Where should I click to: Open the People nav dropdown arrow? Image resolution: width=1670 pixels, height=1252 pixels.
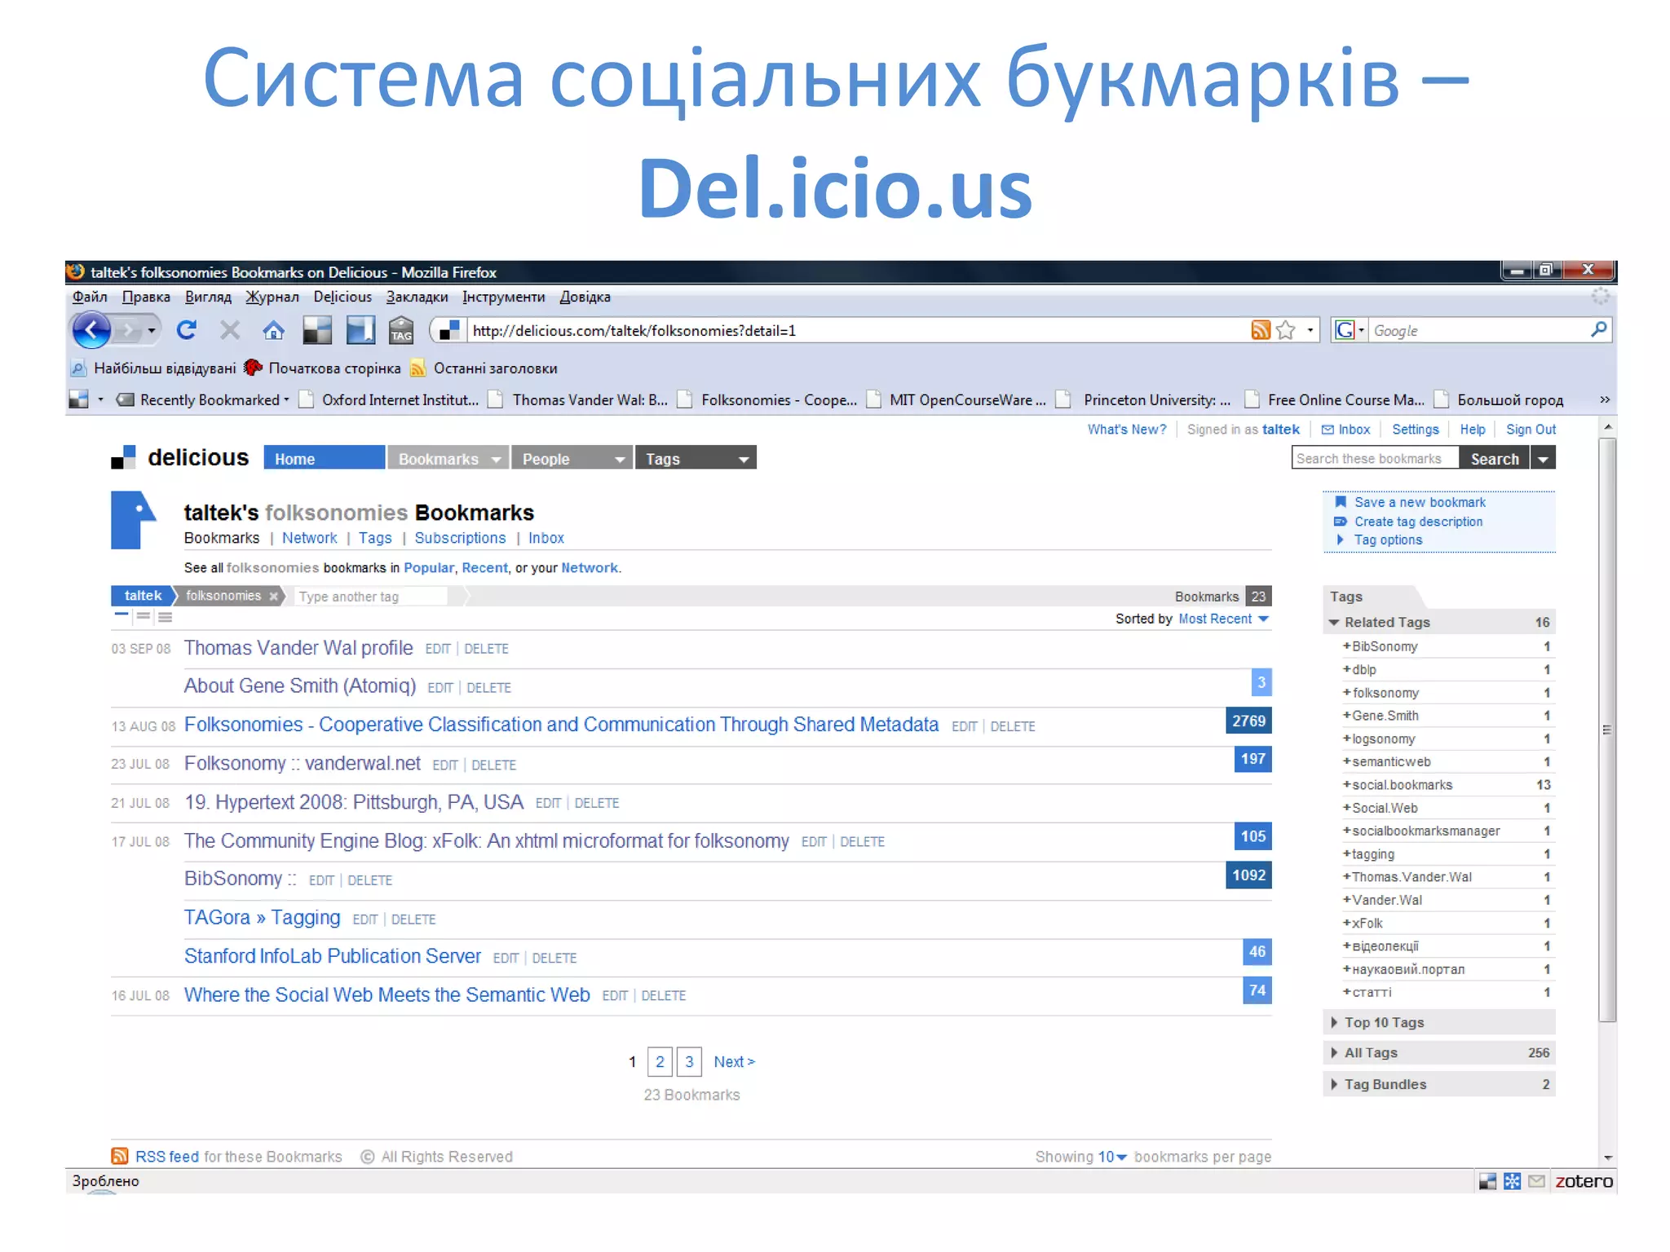tap(620, 460)
